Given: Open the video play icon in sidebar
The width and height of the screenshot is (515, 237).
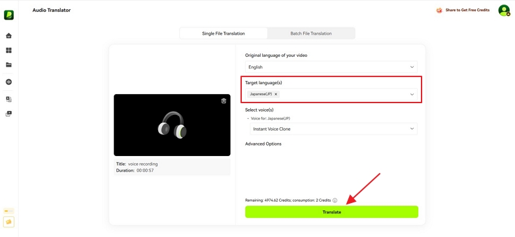Looking at the screenshot, I should (x=9, y=114).
